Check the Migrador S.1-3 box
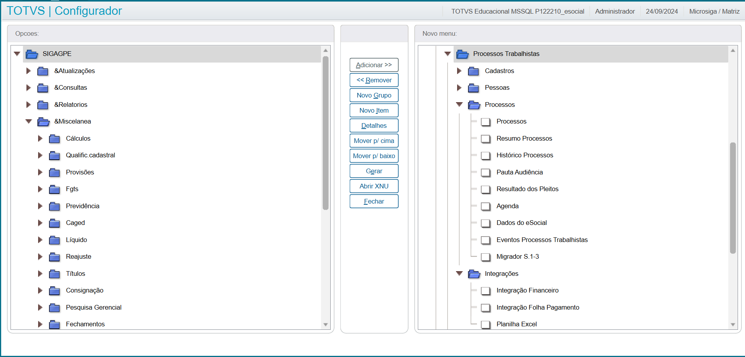The image size is (745, 357). (486, 257)
